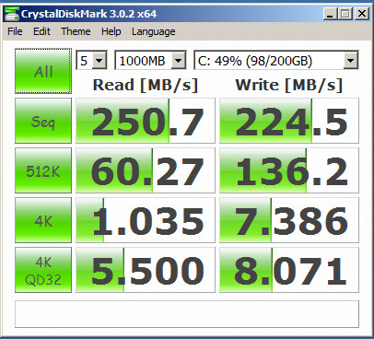Click the 4K QD32 write result 8.071
Screen dimensions: 374x339
click(289, 270)
